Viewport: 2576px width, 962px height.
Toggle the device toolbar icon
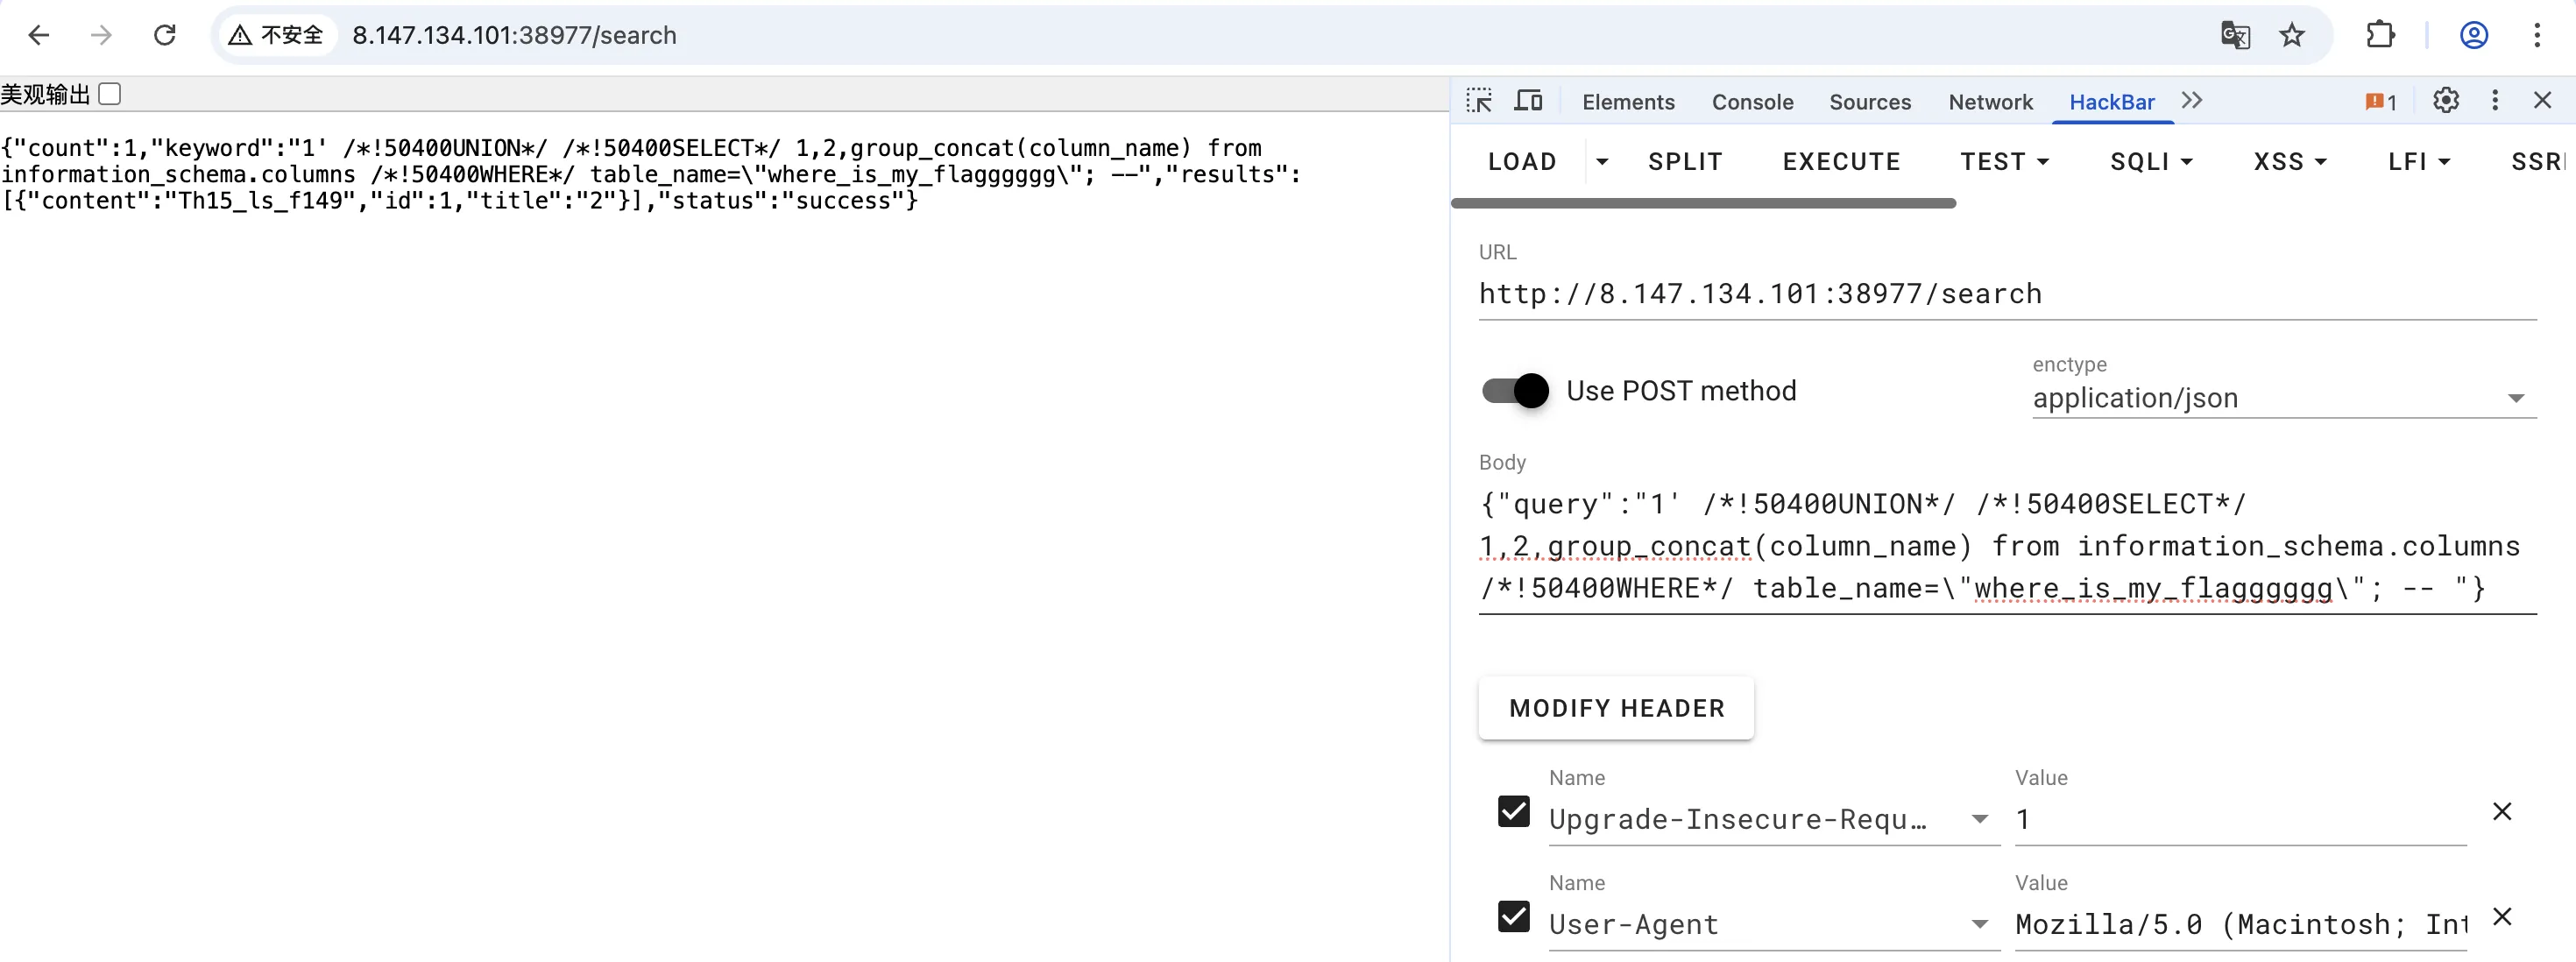pyautogui.click(x=1528, y=101)
